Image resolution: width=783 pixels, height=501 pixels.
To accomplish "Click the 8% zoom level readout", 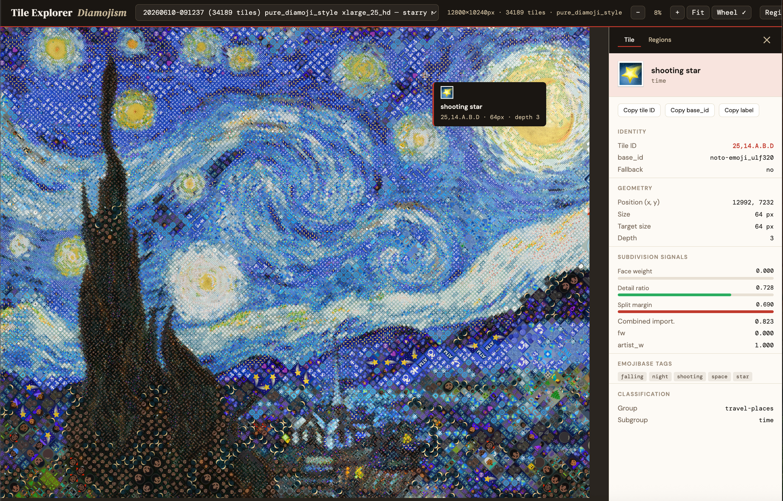I will coord(657,13).
